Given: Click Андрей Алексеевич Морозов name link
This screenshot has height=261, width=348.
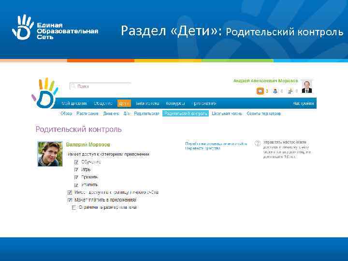Looking at the screenshot, I should click(265, 81).
